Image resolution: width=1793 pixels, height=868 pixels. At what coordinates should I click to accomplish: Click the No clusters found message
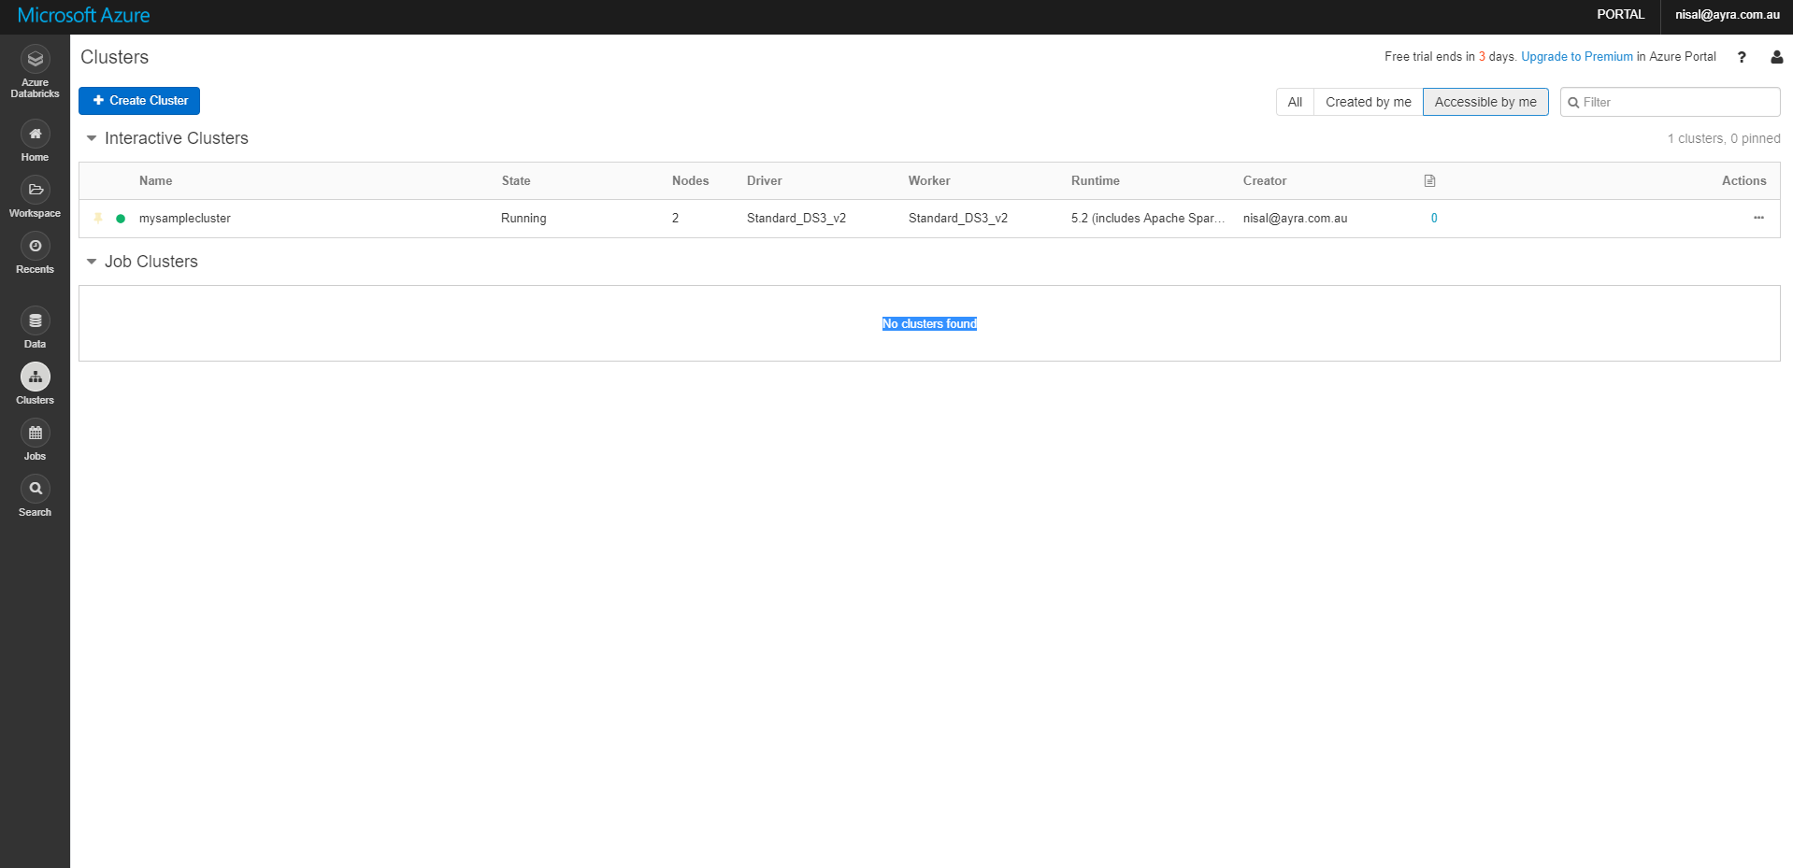coord(929,324)
